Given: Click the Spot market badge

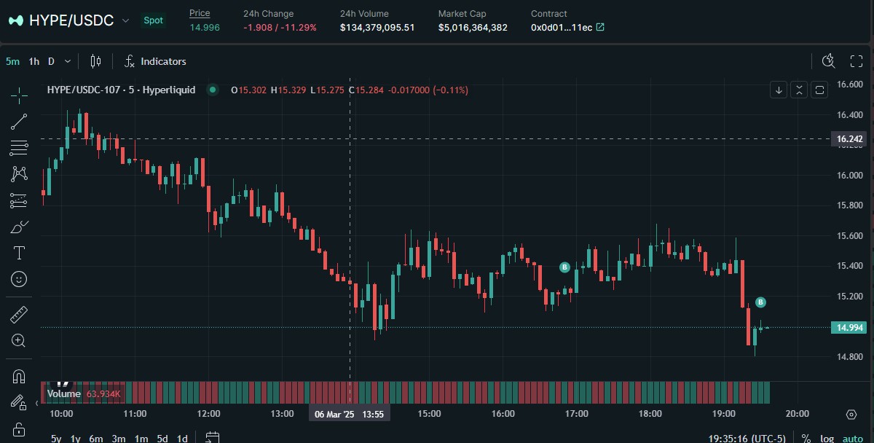Looking at the screenshot, I should tap(154, 20).
